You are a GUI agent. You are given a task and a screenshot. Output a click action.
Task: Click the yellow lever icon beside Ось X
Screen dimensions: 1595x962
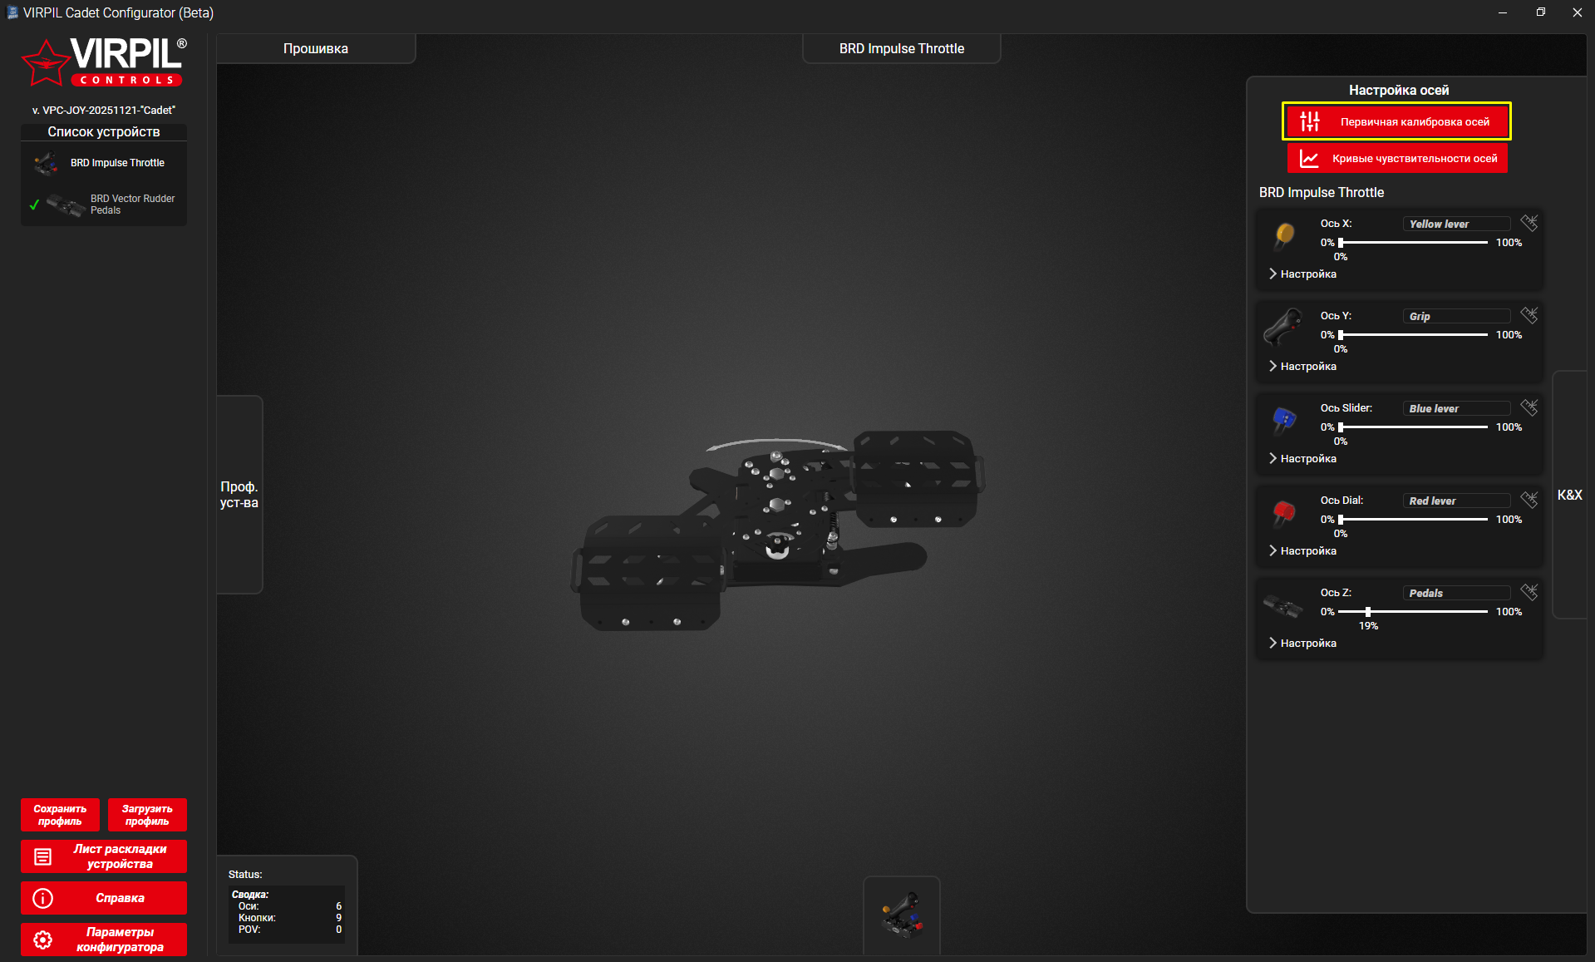pyautogui.click(x=1284, y=235)
